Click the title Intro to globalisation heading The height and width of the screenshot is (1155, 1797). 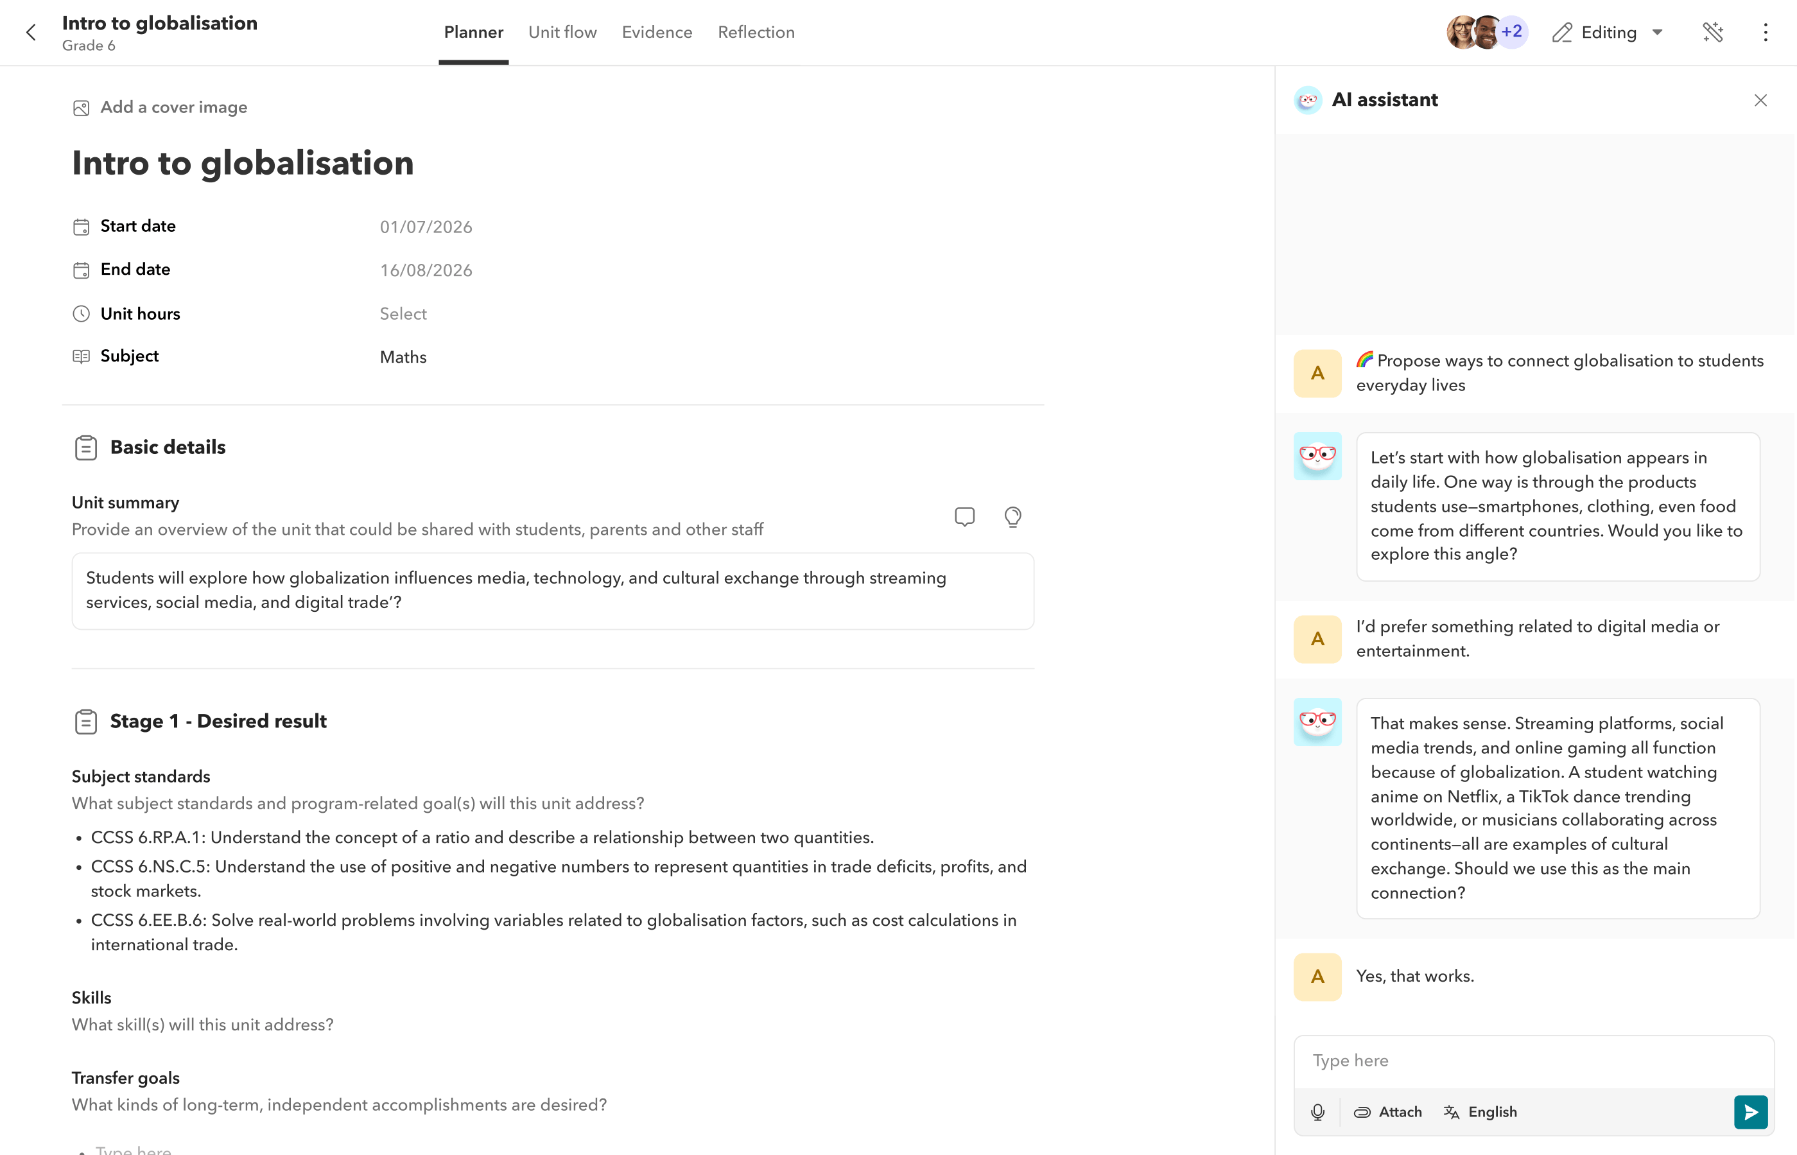[243, 162]
